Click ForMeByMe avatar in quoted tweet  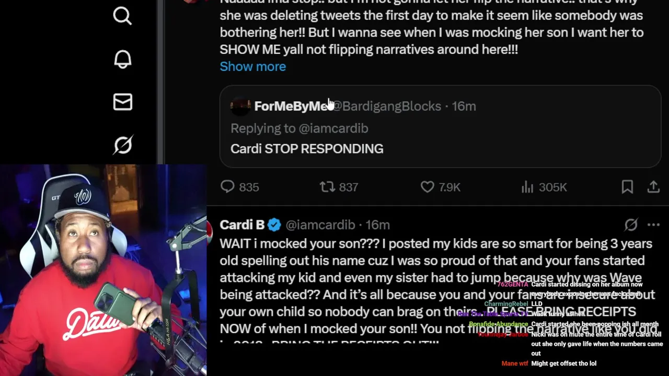(x=240, y=107)
